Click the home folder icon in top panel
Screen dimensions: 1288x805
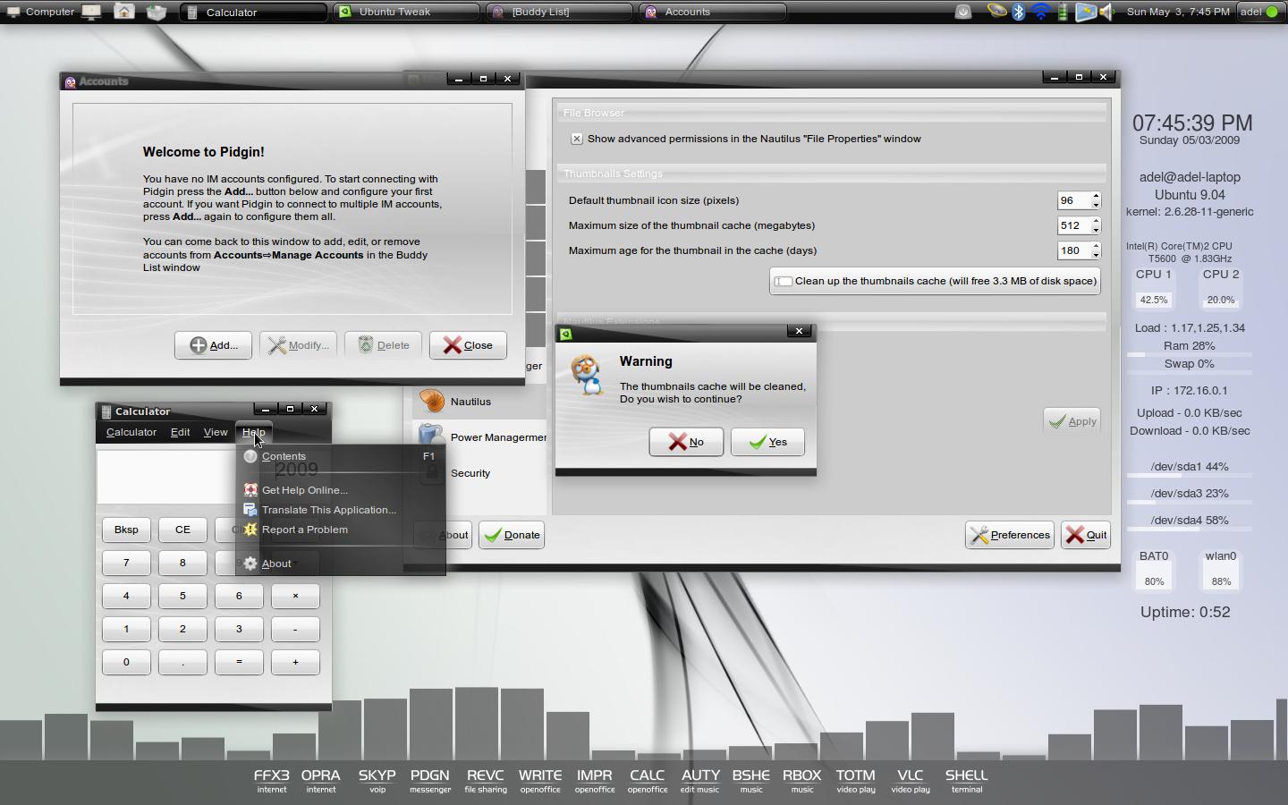click(x=124, y=12)
